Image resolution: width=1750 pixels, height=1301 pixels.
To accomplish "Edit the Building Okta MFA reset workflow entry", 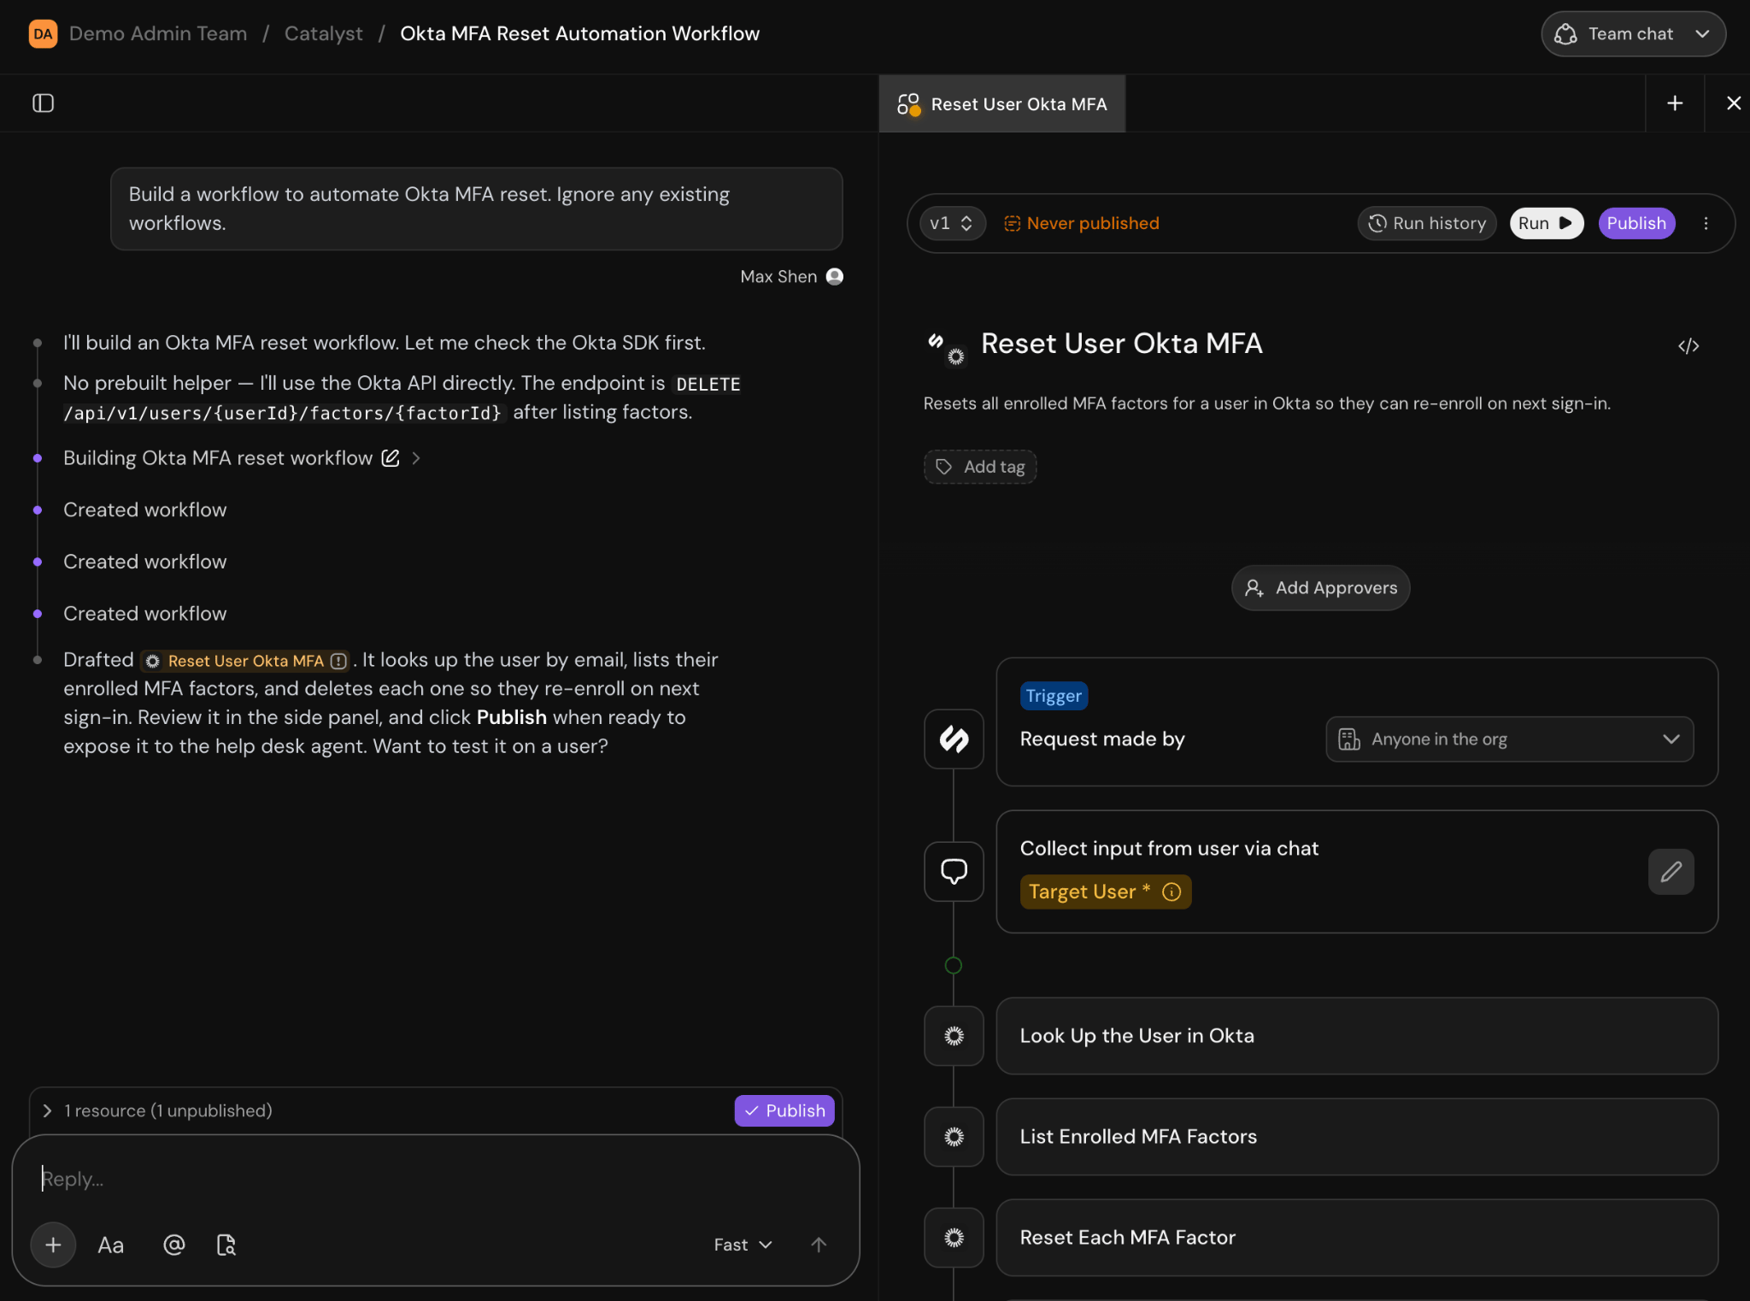I will [391, 458].
